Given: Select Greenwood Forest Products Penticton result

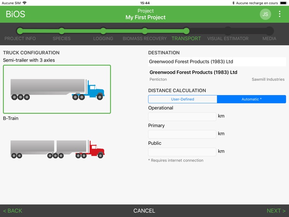Looking at the screenshot, I should click(x=217, y=76).
